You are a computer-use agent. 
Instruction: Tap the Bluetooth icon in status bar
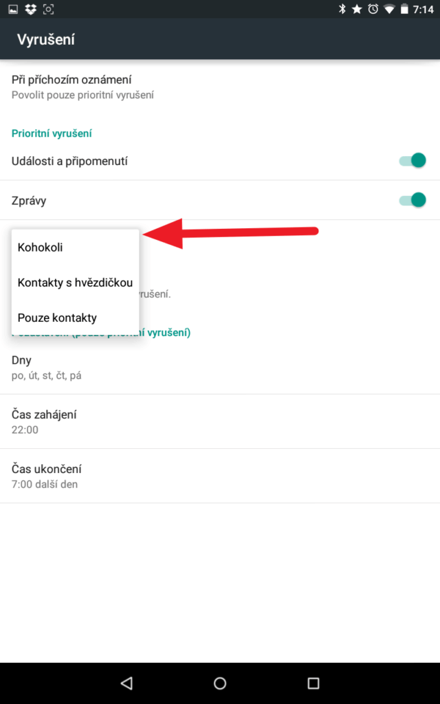coord(342,9)
